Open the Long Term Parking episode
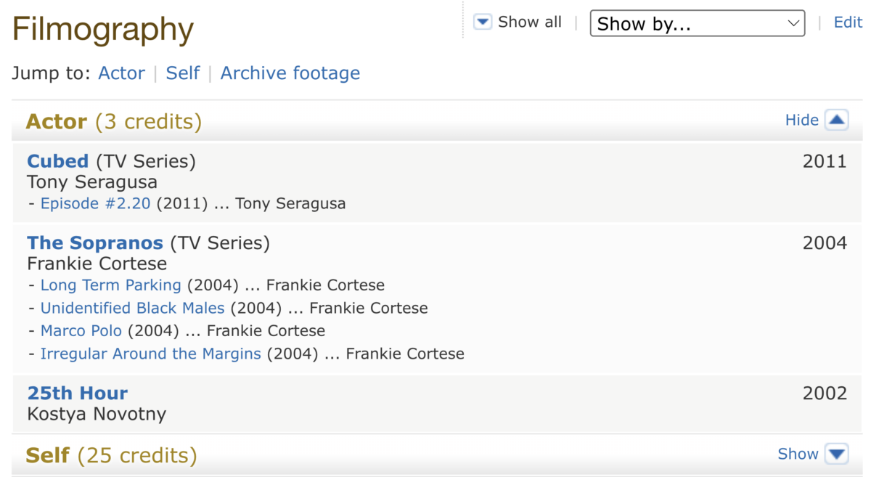This screenshot has height=477, width=871. 110,285
